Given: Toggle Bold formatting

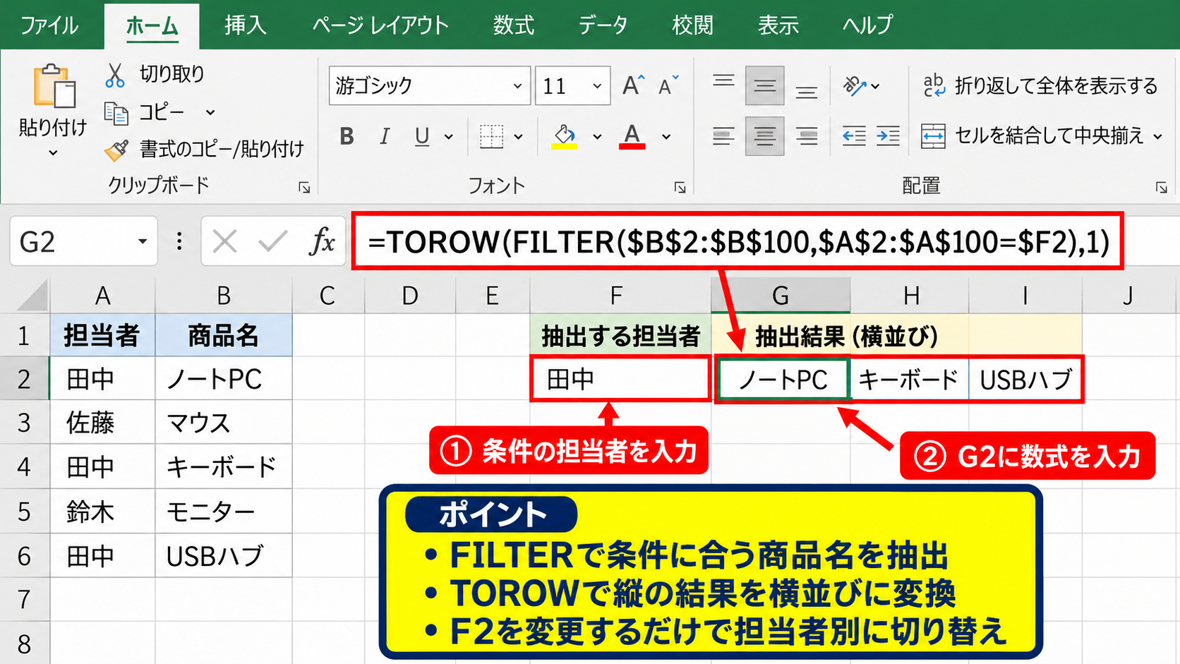Looking at the screenshot, I should tap(347, 136).
